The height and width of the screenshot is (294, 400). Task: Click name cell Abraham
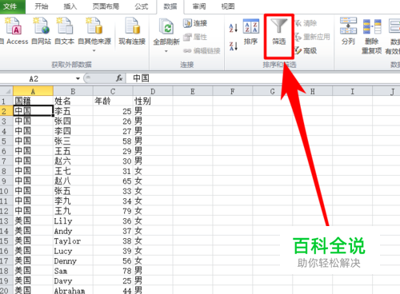pos(73,290)
